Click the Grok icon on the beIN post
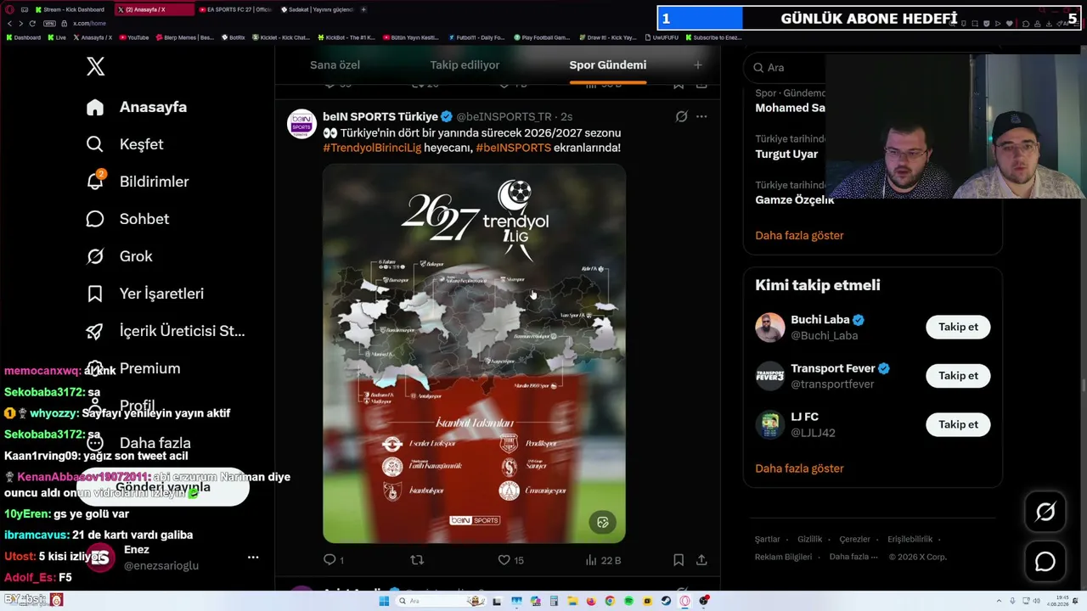 click(681, 116)
